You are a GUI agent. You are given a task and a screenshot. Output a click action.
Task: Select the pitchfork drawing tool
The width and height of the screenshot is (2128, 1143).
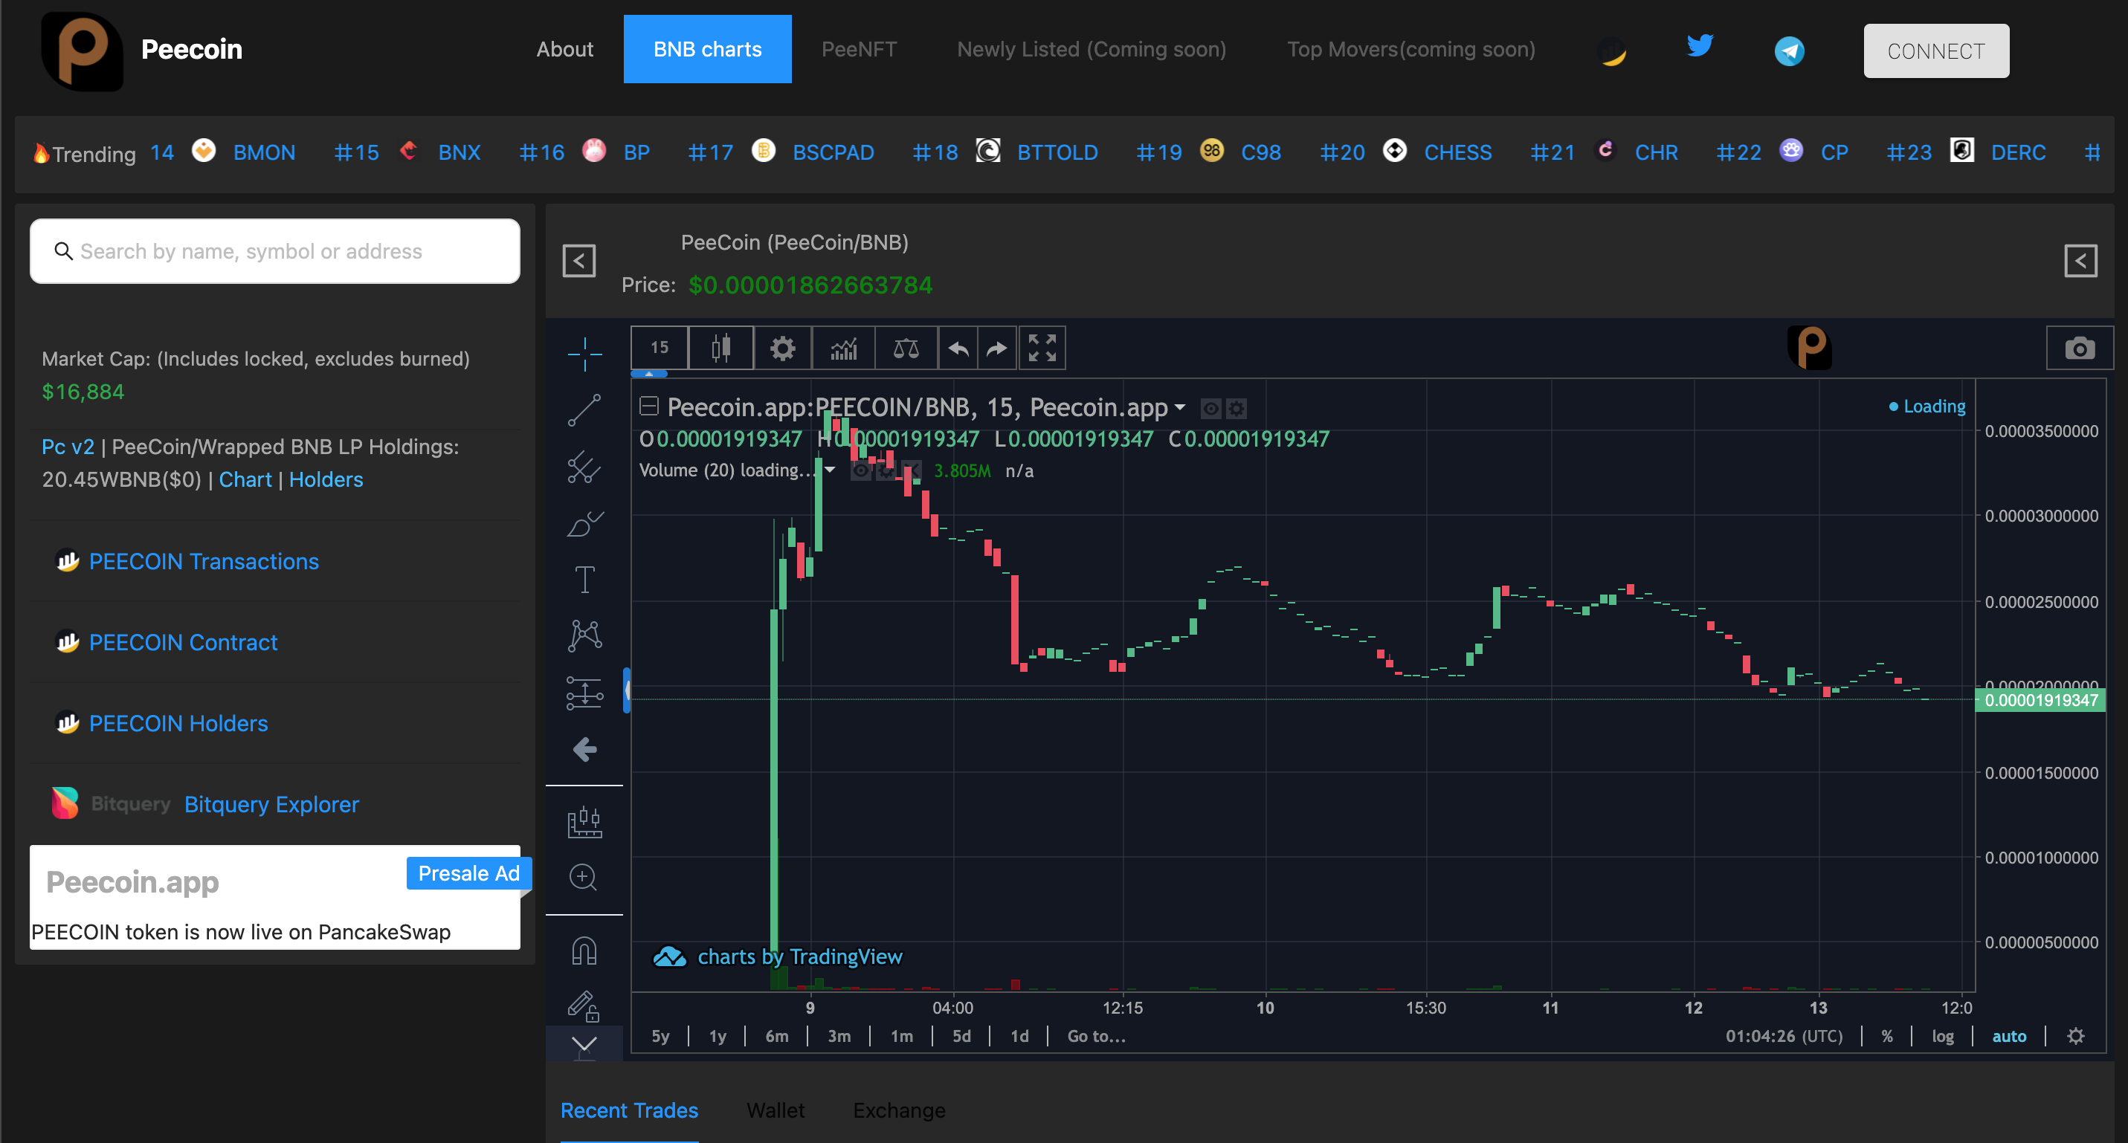point(584,467)
